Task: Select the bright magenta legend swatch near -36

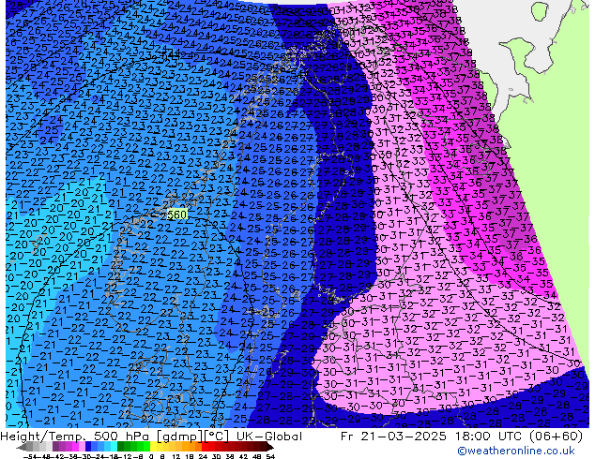Action: (75, 446)
